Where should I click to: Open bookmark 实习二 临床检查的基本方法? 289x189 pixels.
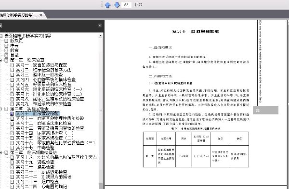[43, 70]
